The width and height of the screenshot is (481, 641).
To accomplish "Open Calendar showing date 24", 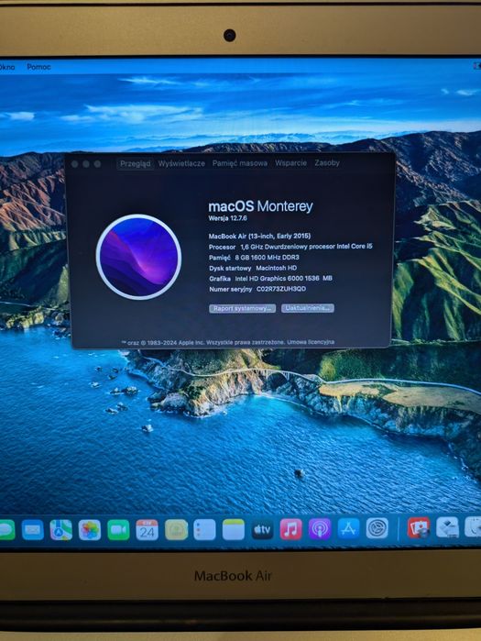I will click(147, 530).
